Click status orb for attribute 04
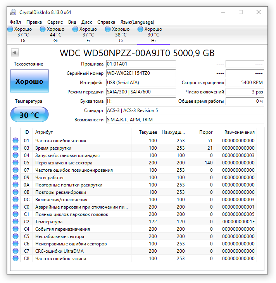The height and width of the screenshot is (283, 276). 16,155
